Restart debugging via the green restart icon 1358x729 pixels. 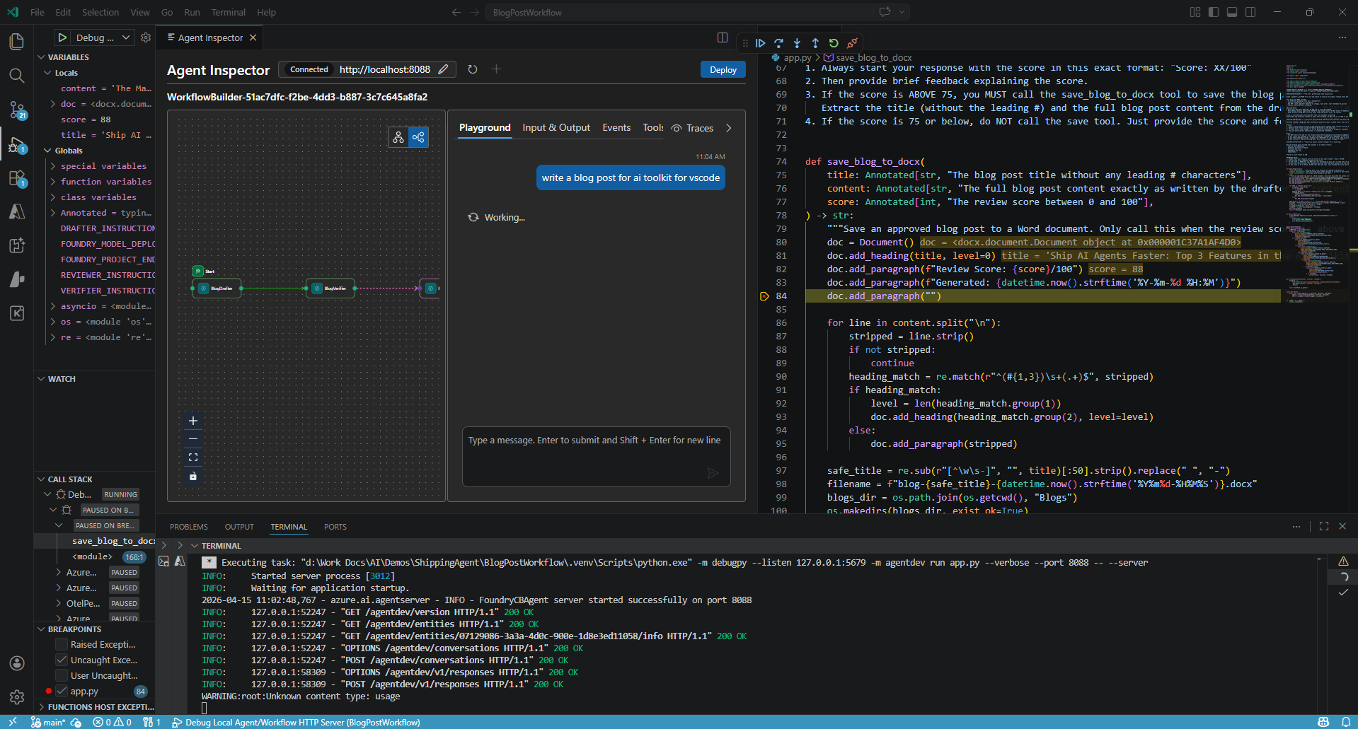(834, 43)
